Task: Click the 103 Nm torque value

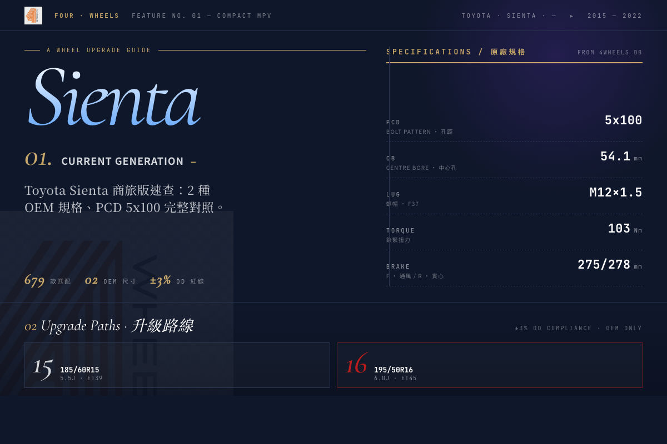Action: (625, 229)
